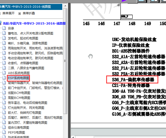
Task: Click column number 145 on the diagram
Action: (86, 24)
